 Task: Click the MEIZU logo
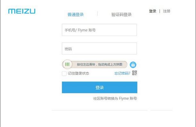(22, 11)
